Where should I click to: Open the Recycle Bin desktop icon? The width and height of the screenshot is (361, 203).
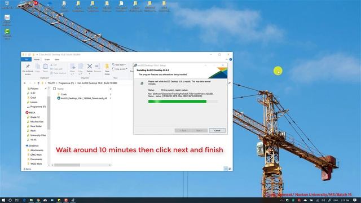tap(7, 5)
